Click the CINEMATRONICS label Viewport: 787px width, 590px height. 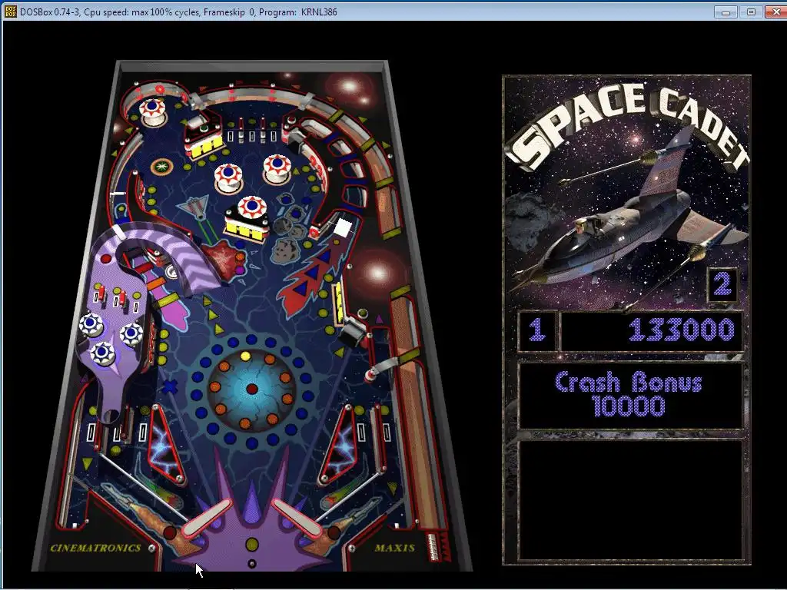coord(95,548)
